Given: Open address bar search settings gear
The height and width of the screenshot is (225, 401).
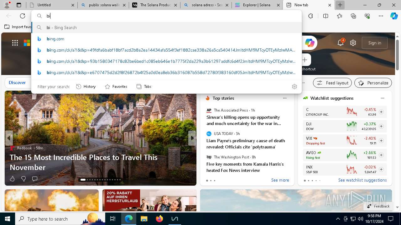Looking at the screenshot, I should pos(294,87).
